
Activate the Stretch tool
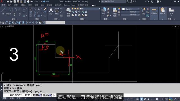[31, 16]
